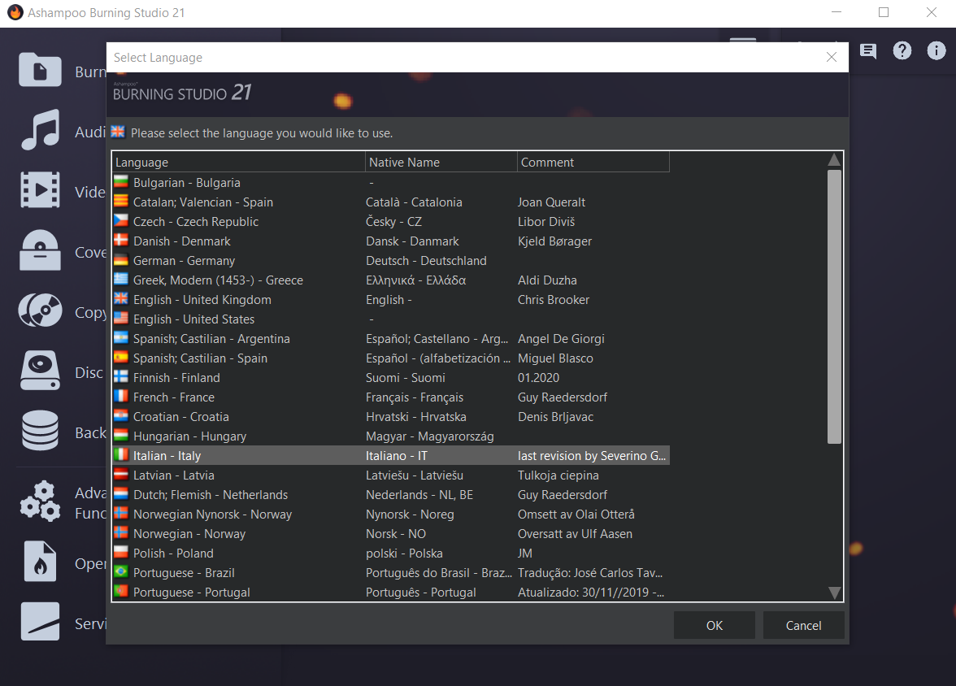Viewport: 956px width, 686px height.
Task: Click the Portugal flag icon
Action: tap(121, 592)
